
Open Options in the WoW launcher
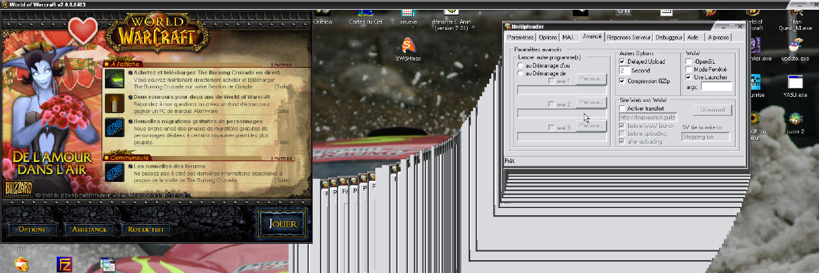click(32, 229)
